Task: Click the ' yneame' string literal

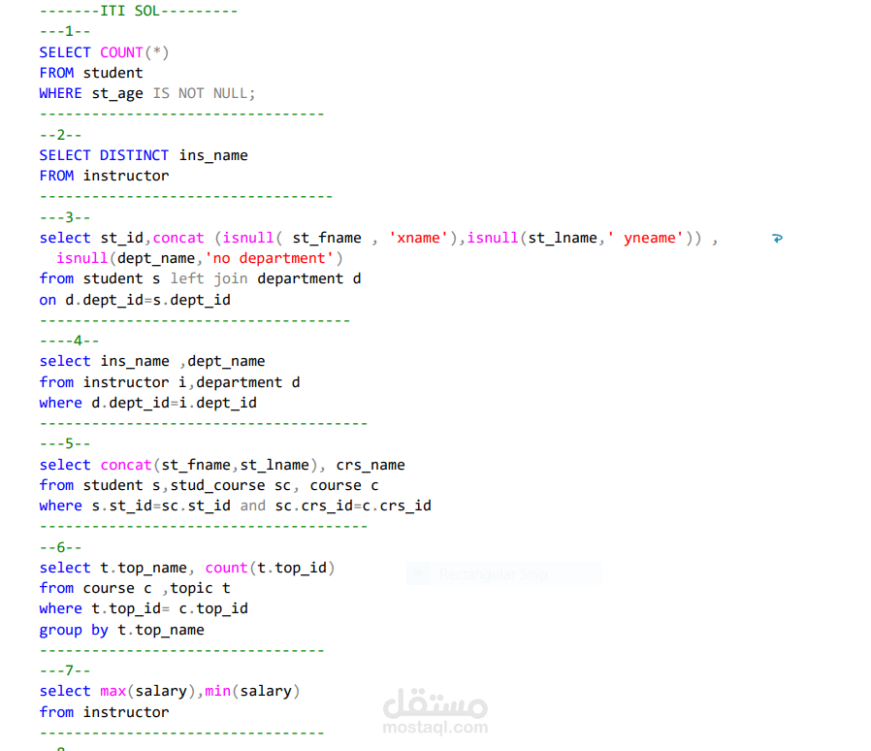Action: tap(648, 238)
